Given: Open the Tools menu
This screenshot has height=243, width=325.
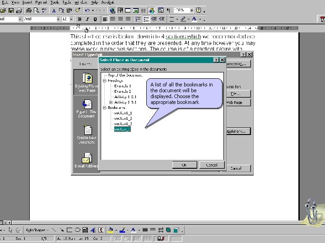Looking at the screenshot, I should coord(55,2).
